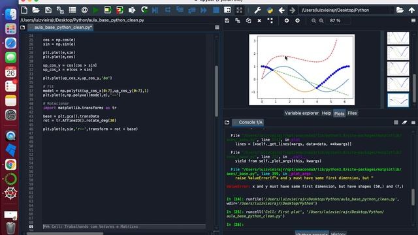The height and width of the screenshot is (235, 418).
Task: Open the Plots pane options menu
Action: 413,20
